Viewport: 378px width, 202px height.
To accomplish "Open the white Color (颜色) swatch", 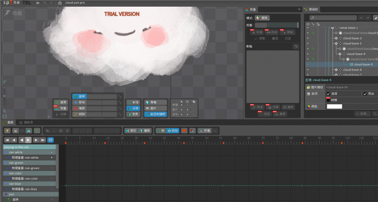I will tap(335, 107).
